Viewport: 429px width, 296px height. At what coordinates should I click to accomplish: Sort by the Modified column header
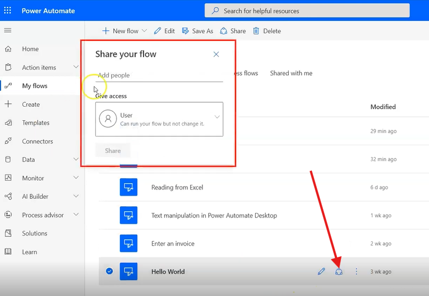point(383,107)
